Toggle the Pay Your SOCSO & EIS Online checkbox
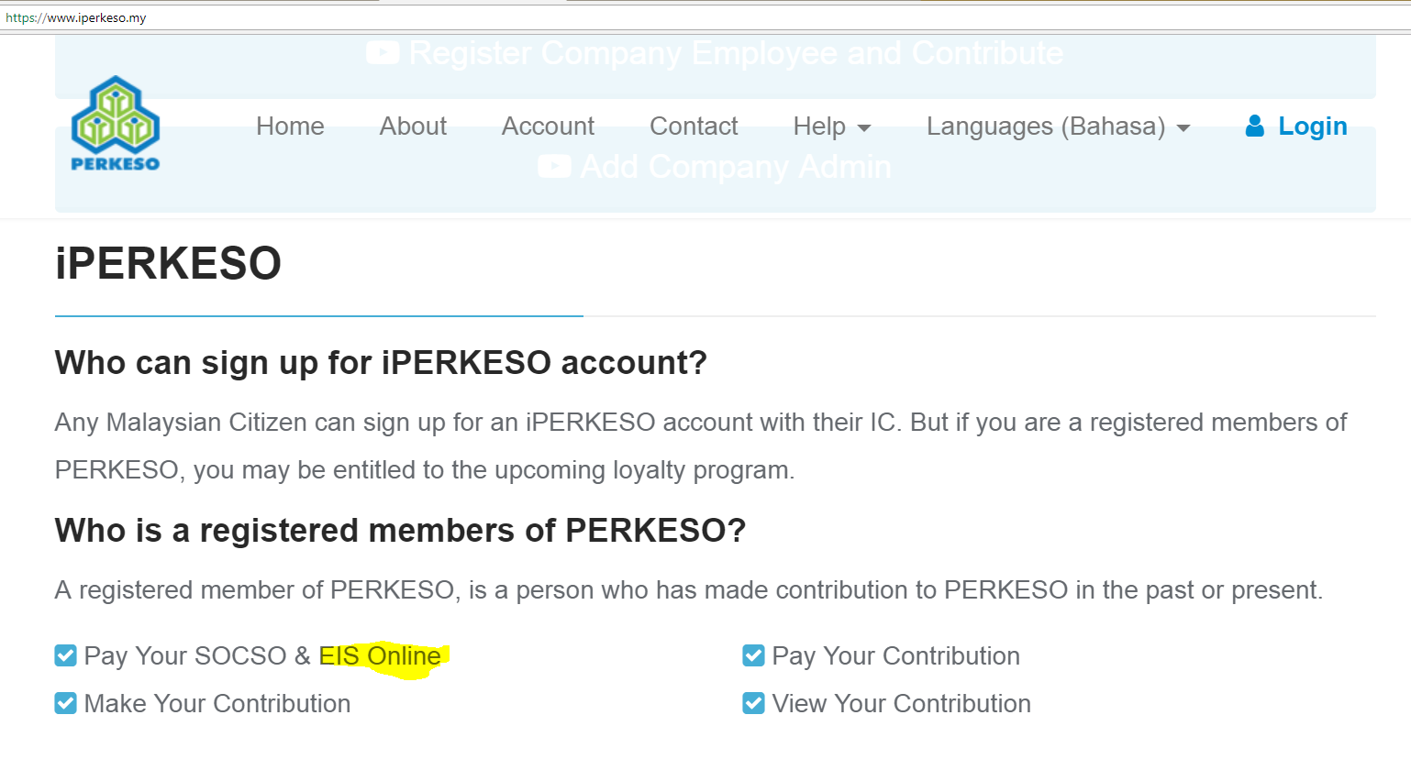The width and height of the screenshot is (1411, 770). pos(65,655)
